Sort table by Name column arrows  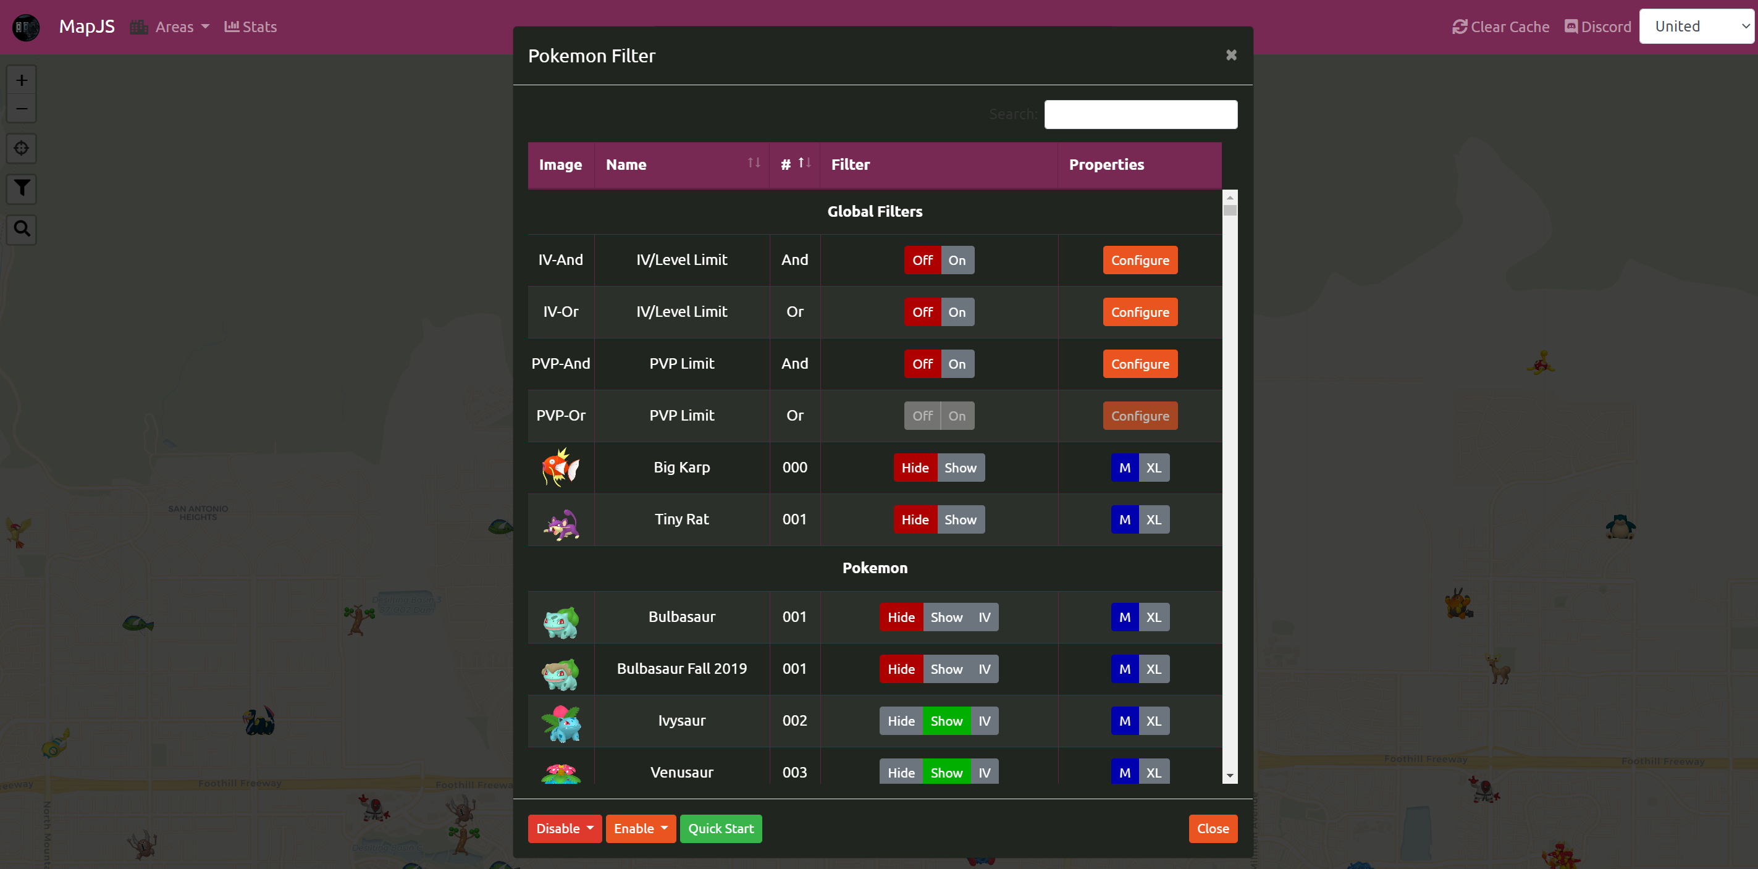coord(754,163)
